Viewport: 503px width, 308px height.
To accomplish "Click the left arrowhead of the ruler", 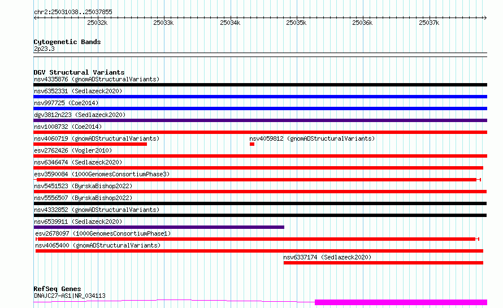I will [35, 18].
